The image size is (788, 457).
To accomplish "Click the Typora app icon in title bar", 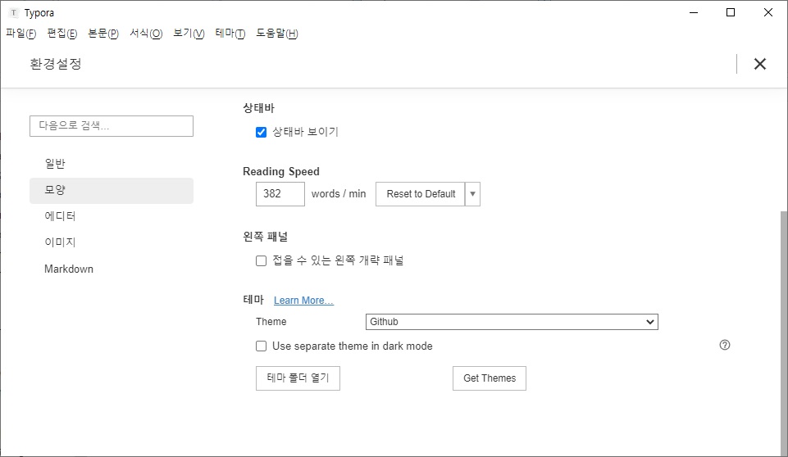I will pos(14,12).
